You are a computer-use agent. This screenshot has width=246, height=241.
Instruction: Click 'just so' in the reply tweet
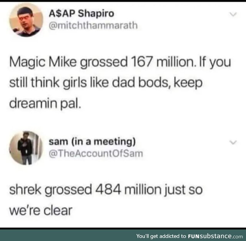(183, 190)
